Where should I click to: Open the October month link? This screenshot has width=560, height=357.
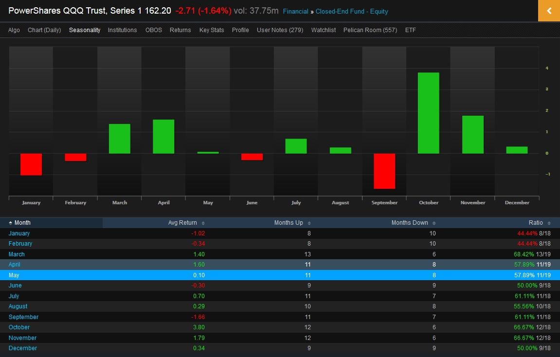pyautogui.click(x=19, y=327)
